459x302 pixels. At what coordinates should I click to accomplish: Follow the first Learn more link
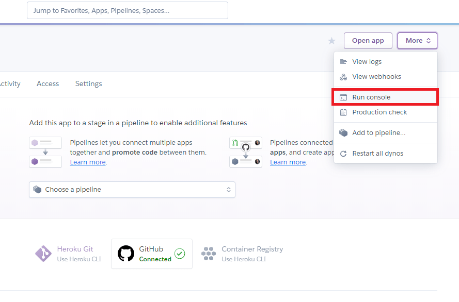pyautogui.click(x=88, y=162)
